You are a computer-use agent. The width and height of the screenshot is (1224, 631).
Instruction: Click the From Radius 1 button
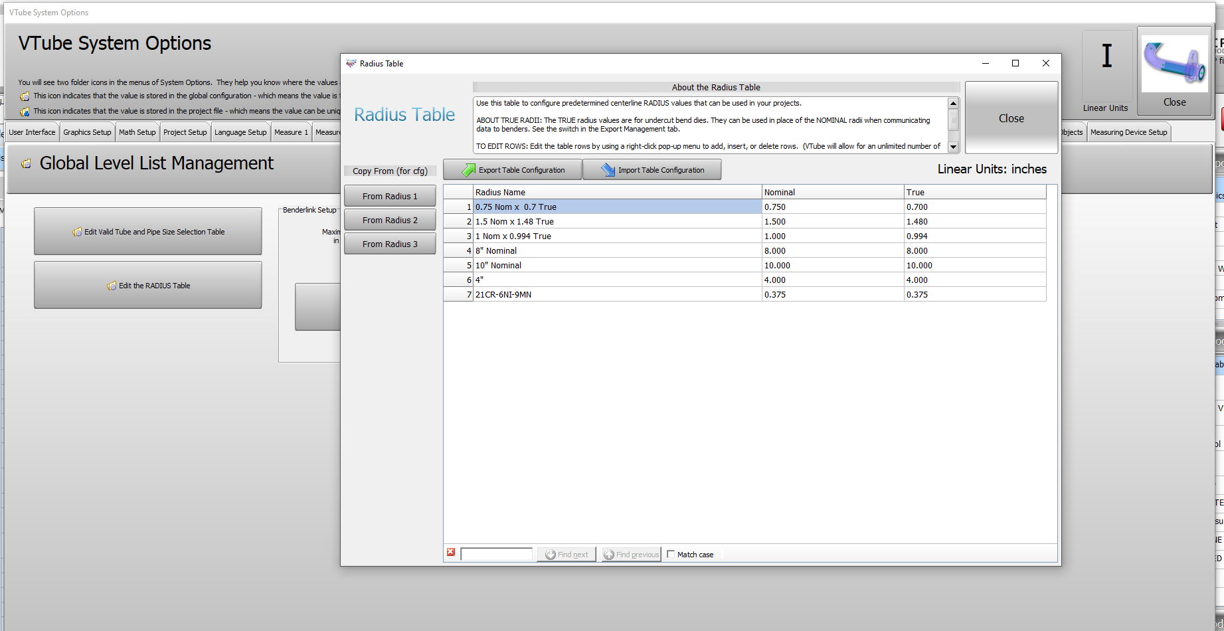click(x=390, y=196)
